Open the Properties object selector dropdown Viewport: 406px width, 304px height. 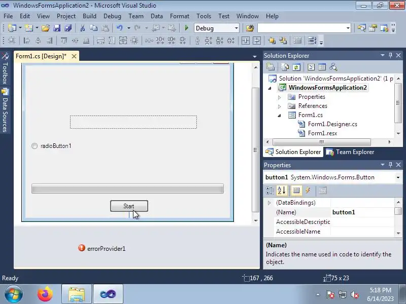(398, 177)
